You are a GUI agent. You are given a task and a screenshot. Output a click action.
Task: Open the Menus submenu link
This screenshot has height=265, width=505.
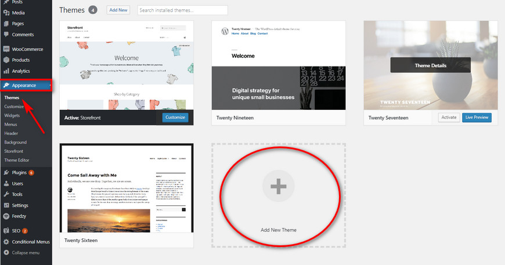point(10,124)
